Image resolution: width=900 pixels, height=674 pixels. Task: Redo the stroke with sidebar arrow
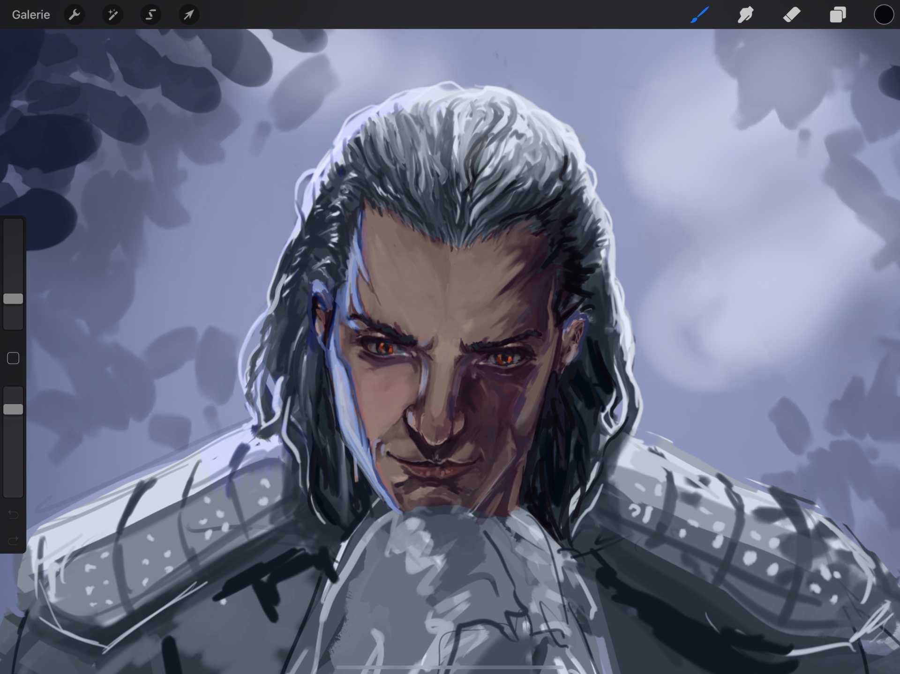(x=13, y=541)
